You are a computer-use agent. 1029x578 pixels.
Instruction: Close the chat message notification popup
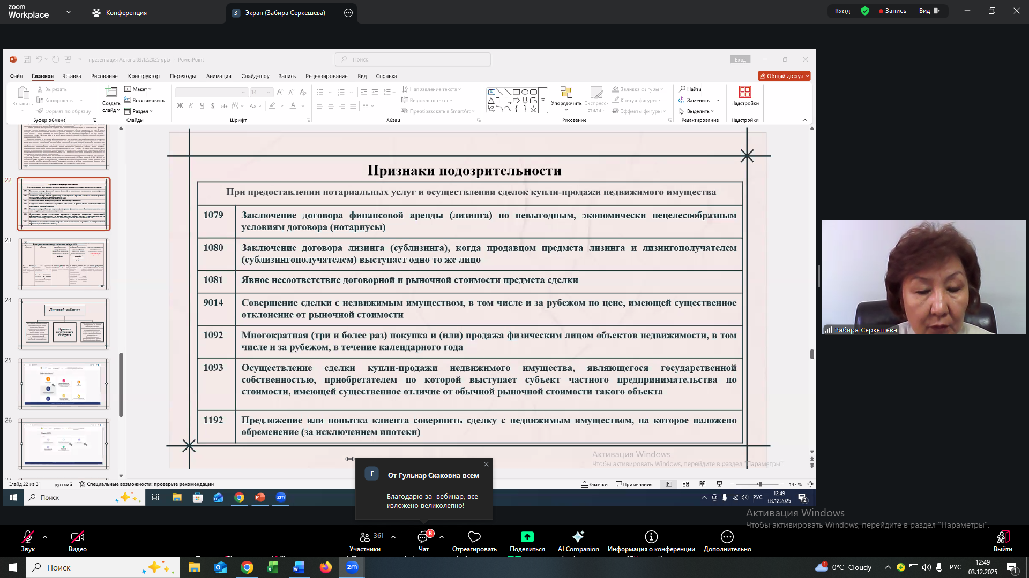pyautogui.click(x=486, y=464)
